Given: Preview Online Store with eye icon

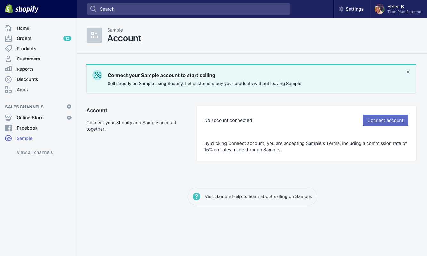Looking at the screenshot, I should 69,118.
